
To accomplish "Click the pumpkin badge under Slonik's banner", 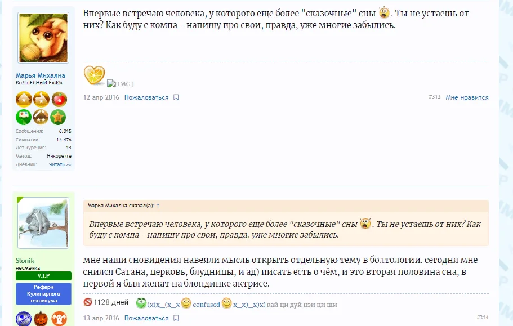I will [41, 319].
